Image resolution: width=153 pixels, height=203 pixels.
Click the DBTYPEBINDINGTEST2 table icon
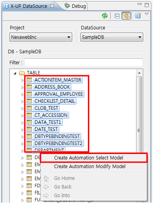click(29, 143)
